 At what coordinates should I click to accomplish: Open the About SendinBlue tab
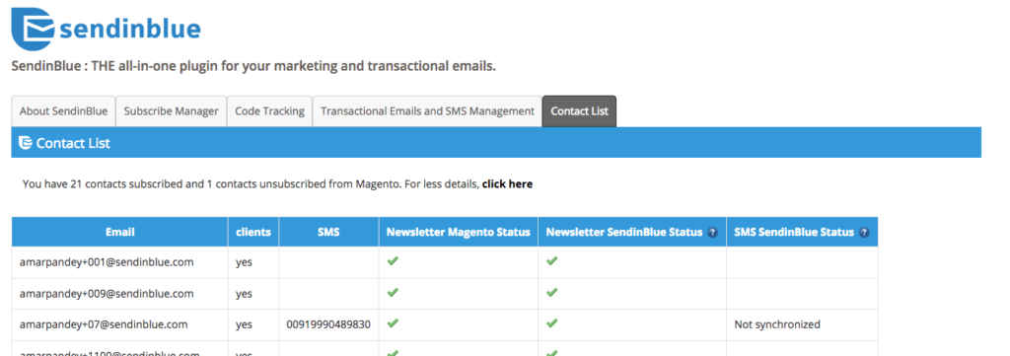coord(63,111)
